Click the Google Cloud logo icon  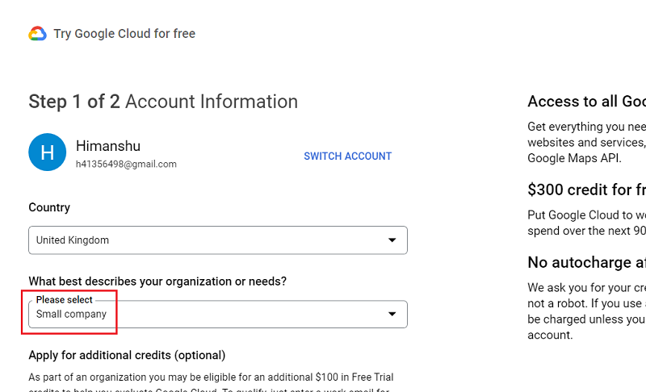pyautogui.click(x=37, y=33)
